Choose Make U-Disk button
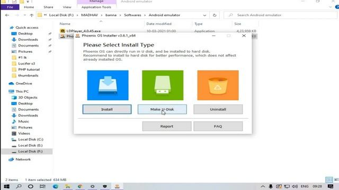Screen dimensions: 339x190 coord(162,109)
